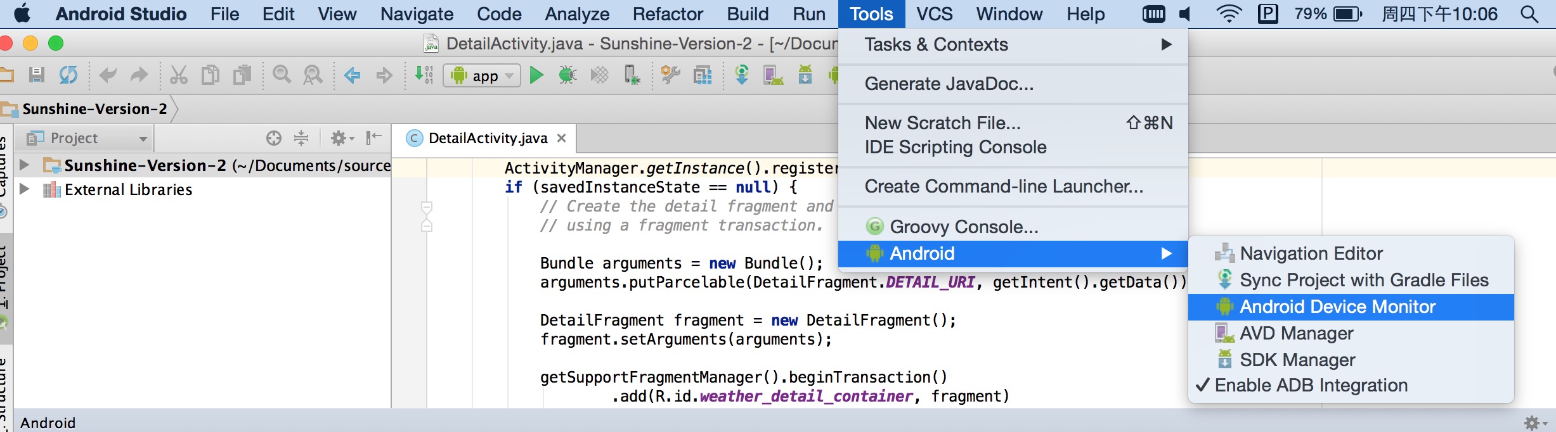Viewport: 1556px width, 432px height.
Task: Click the Redo arrow icon
Action: pyautogui.click(x=139, y=75)
